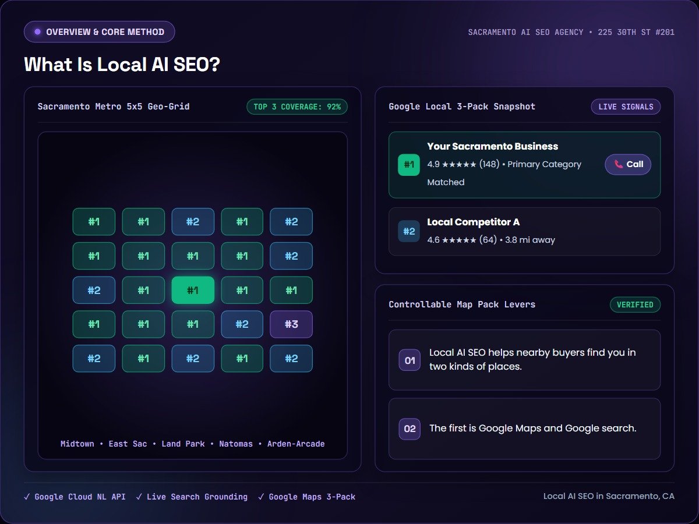Click the checkmark before Google Cloud NL API

click(x=27, y=497)
